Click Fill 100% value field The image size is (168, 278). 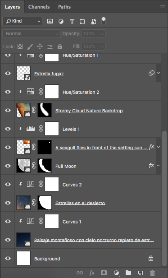coord(90,46)
